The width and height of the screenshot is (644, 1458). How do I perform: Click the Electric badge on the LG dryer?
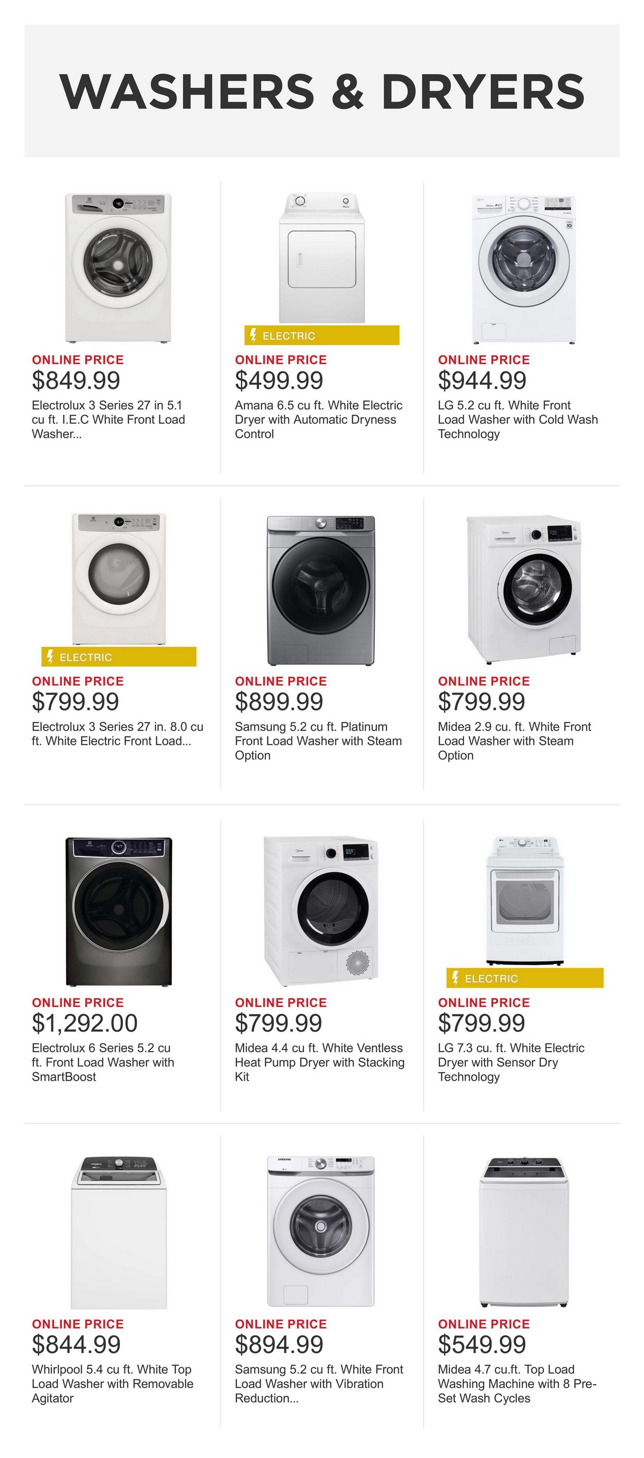coord(524,979)
